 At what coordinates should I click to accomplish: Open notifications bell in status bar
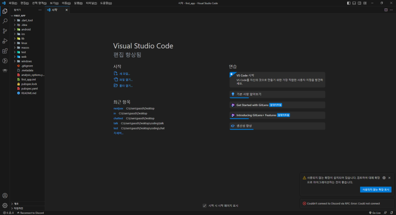pyautogui.click(x=391, y=213)
